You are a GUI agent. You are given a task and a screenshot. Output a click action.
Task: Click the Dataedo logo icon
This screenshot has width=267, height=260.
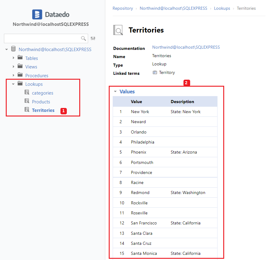pos(37,14)
